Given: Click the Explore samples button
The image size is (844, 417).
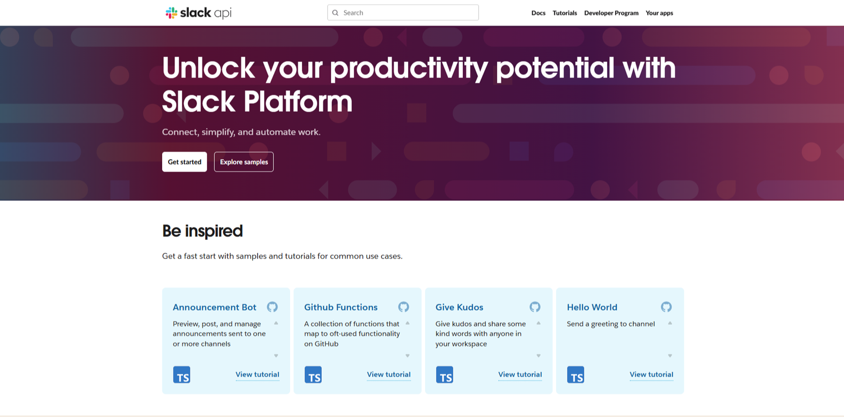Looking at the screenshot, I should pyautogui.click(x=244, y=162).
